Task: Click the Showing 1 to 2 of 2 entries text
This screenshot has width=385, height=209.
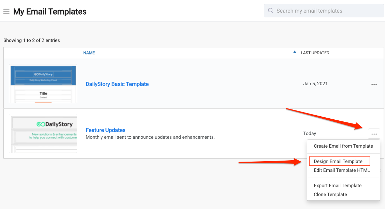Action: (32, 40)
